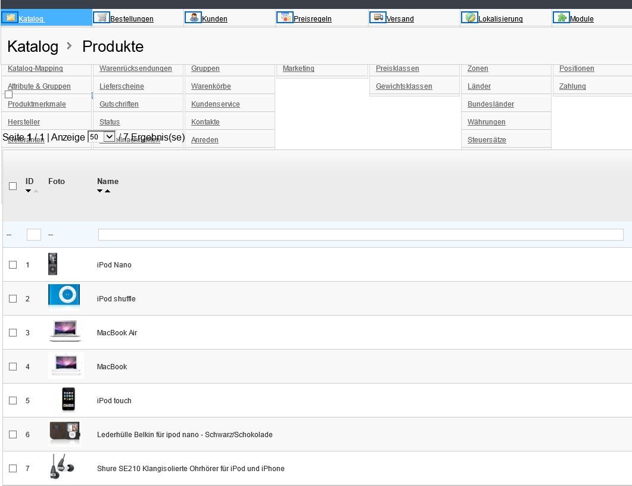Check the box for iPod Nano row
Viewport: 632px width, 486px height.
click(x=13, y=265)
